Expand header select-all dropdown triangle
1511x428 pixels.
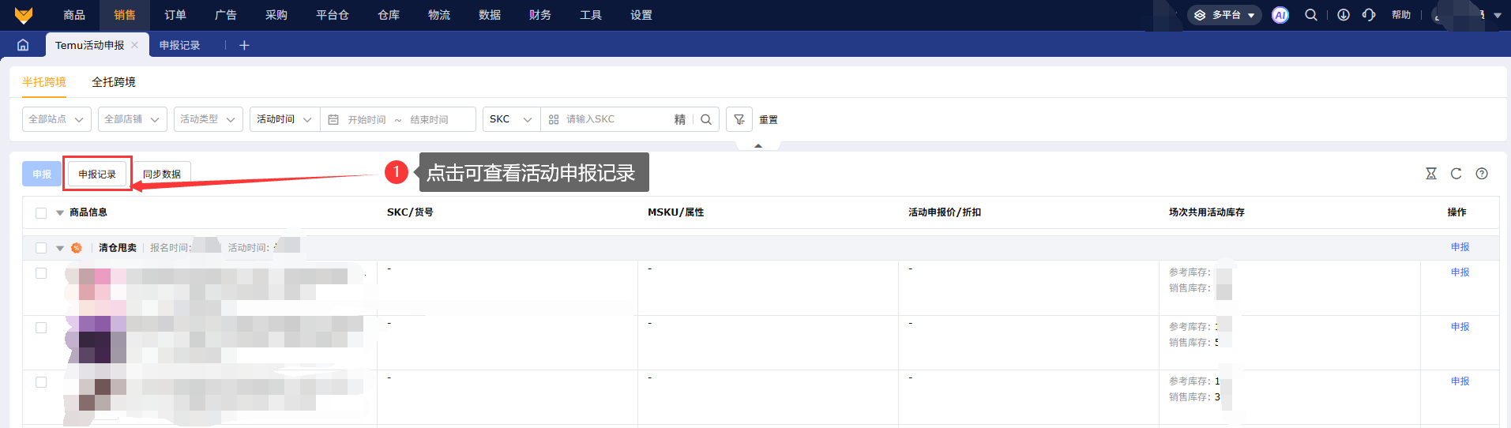60,213
